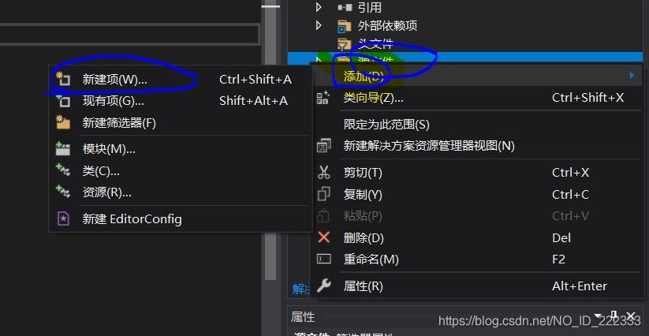The height and width of the screenshot is (336, 649).
Task: Click the scissors Cut icon
Action: (323, 172)
